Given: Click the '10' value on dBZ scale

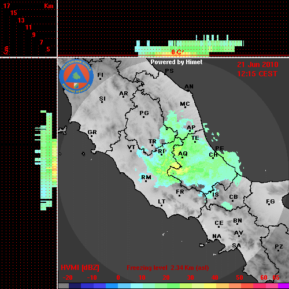Looking at the screenshot, I should point(142,277).
